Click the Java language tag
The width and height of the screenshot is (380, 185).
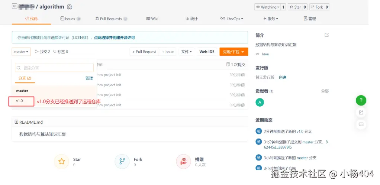pyautogui.click(x=265, y=54)
